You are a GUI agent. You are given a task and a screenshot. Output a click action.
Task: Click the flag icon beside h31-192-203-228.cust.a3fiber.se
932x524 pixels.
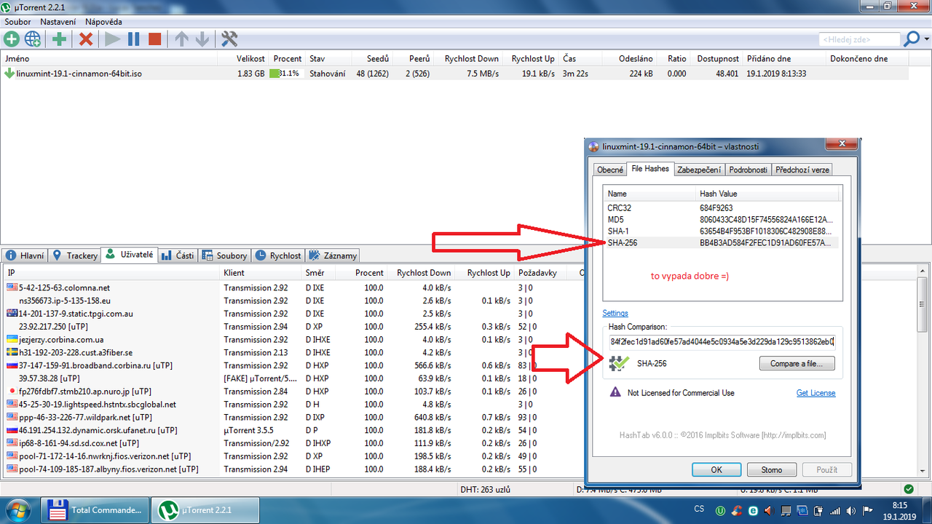[12, 353]
